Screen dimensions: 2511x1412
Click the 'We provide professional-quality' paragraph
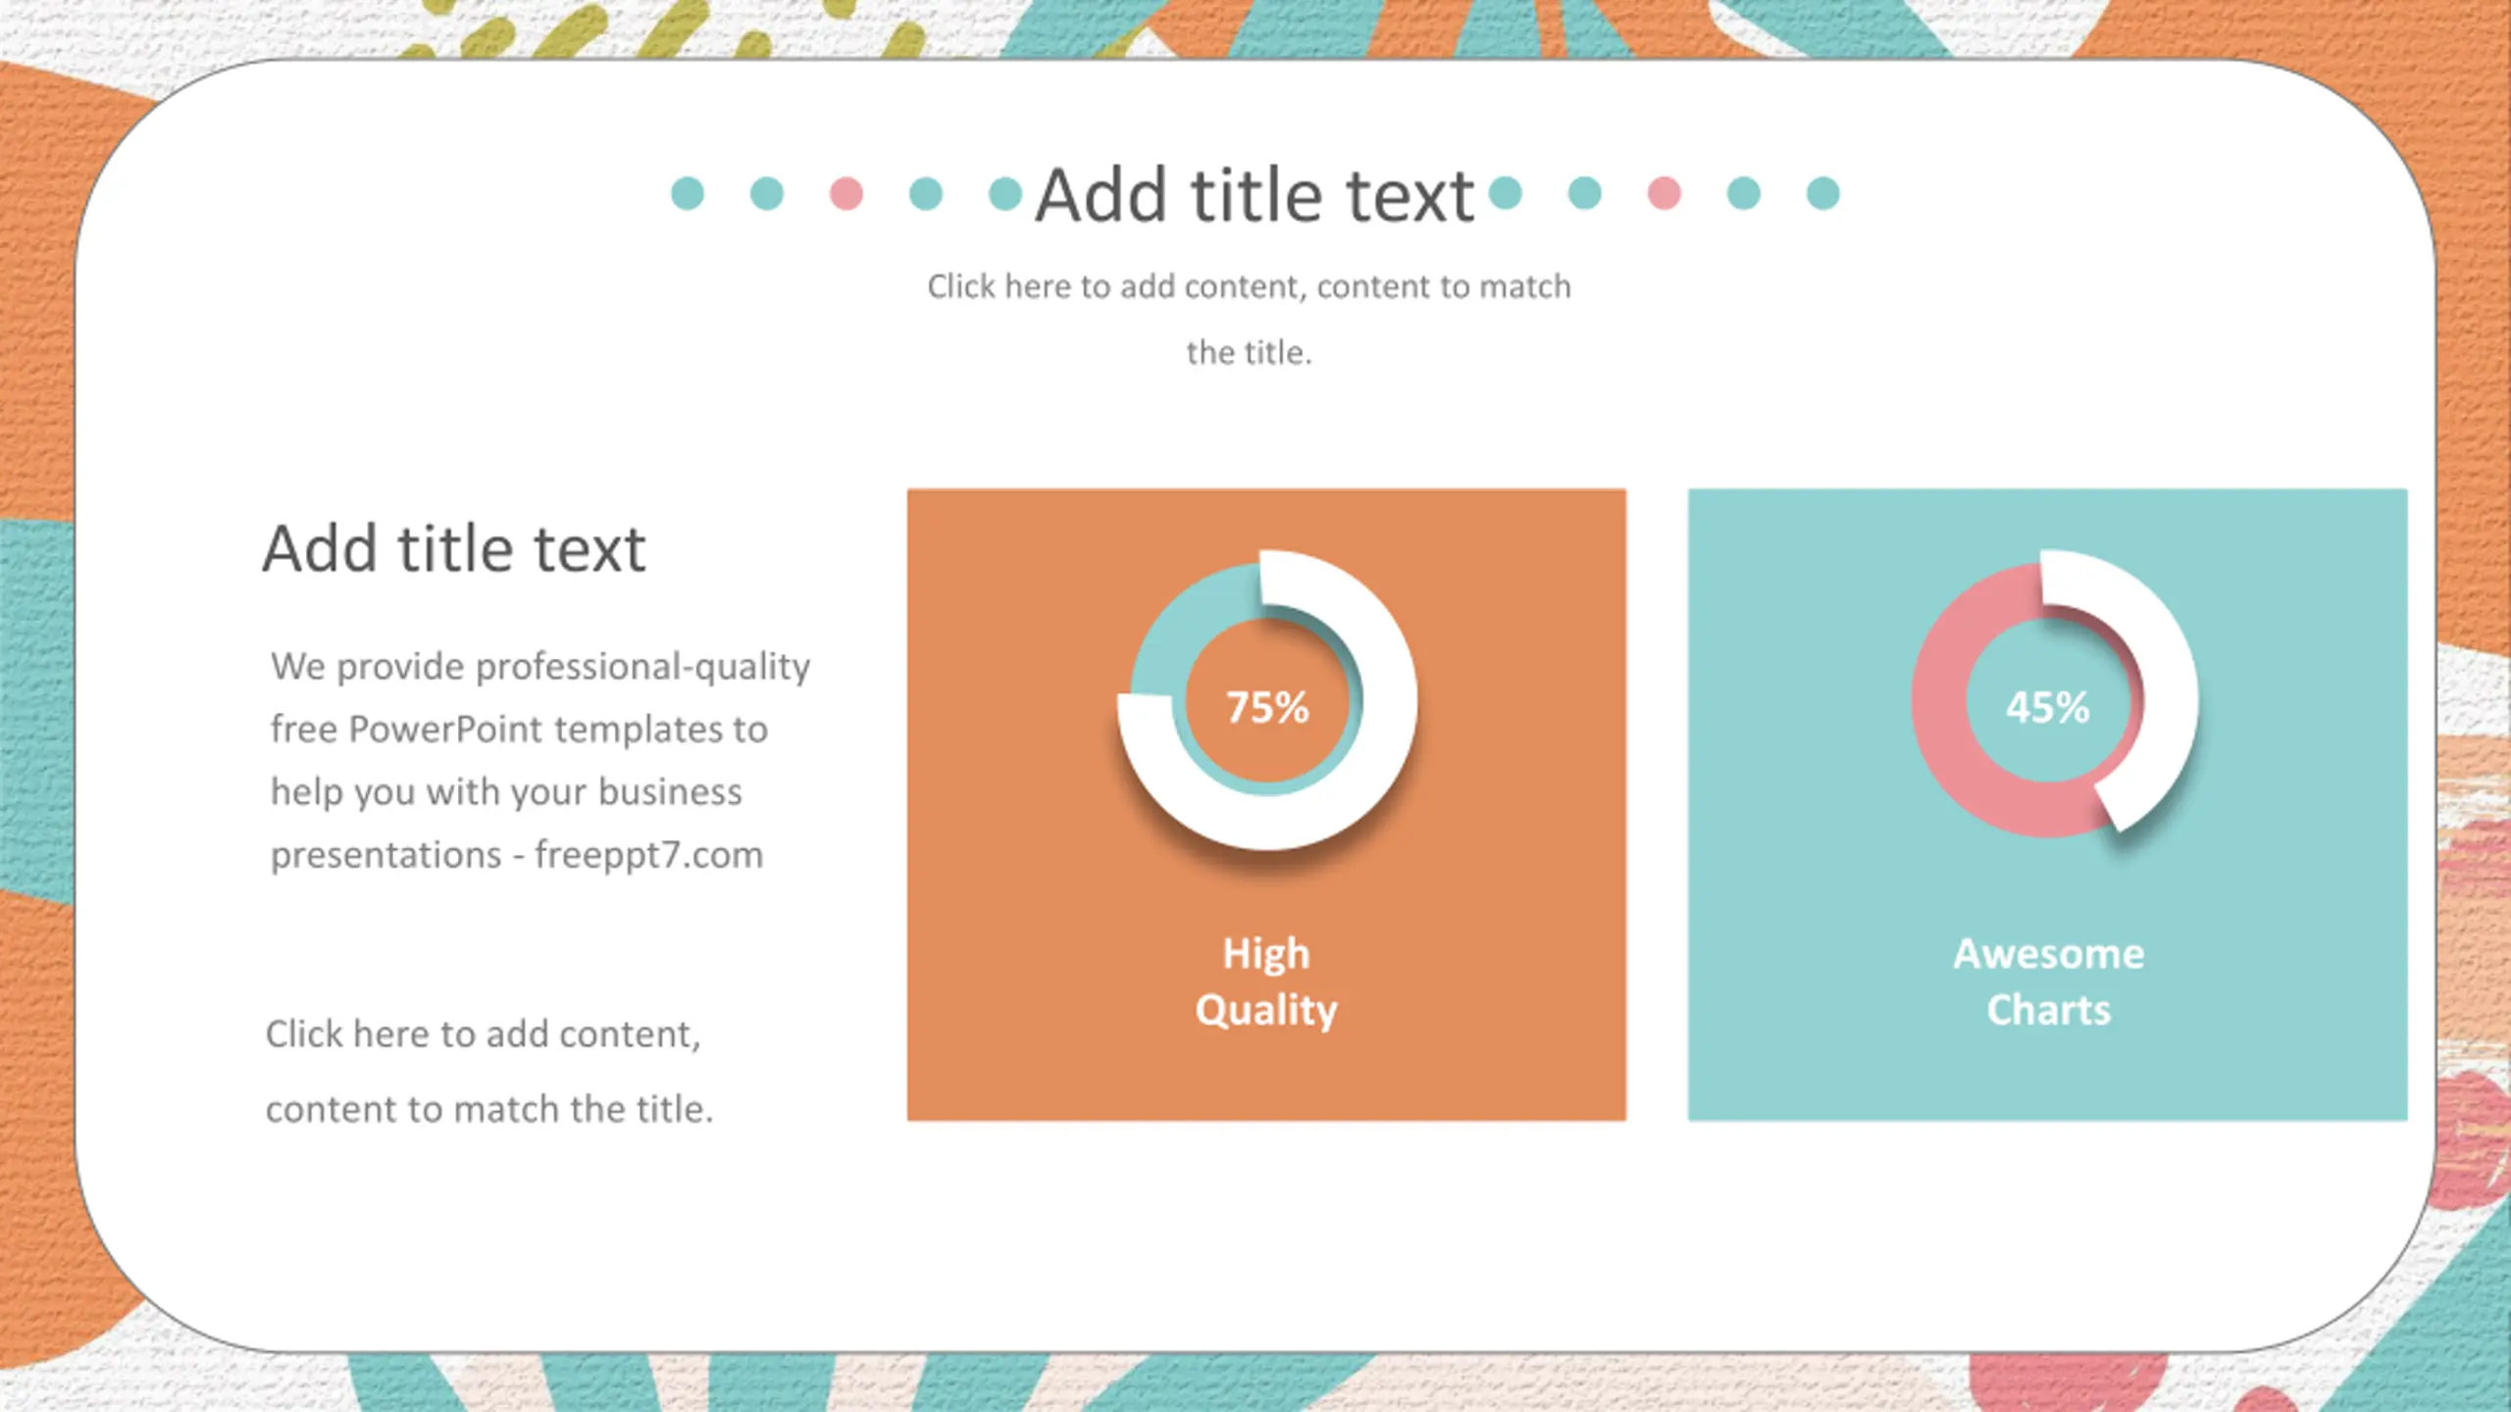pos(540,760)
